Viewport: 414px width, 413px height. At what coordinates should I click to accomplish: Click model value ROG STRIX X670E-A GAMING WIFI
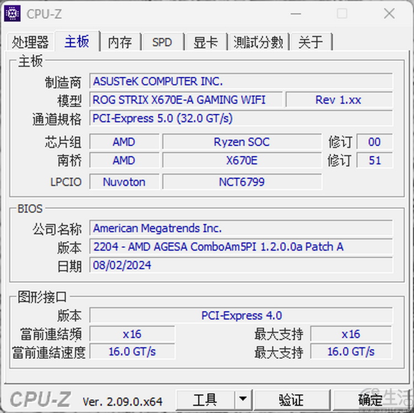pos(186,100)
